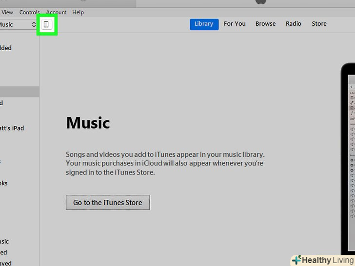Switch to the Library tab
Screen dimensions: 355x266
(204, 24)
